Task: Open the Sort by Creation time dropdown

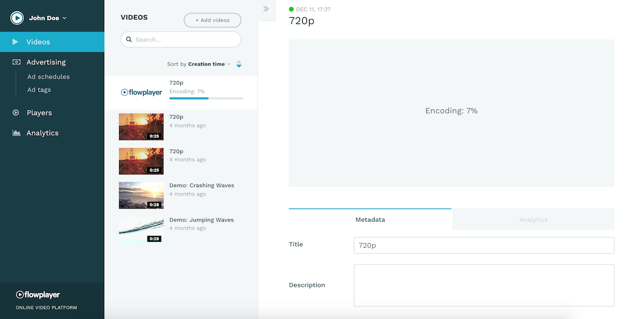Action: pyautogui.click(x=199, y=64)
